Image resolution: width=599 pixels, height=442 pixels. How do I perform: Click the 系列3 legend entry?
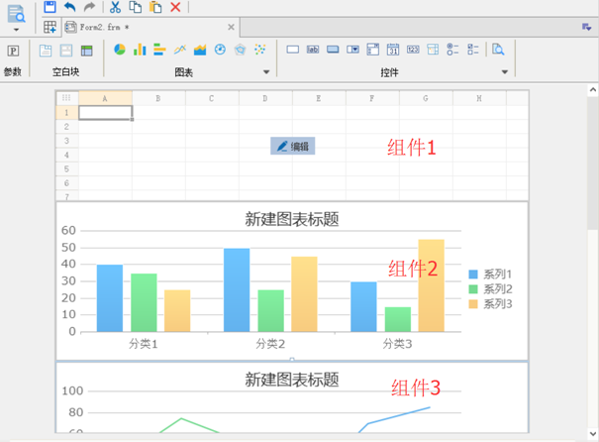point(490,304)
